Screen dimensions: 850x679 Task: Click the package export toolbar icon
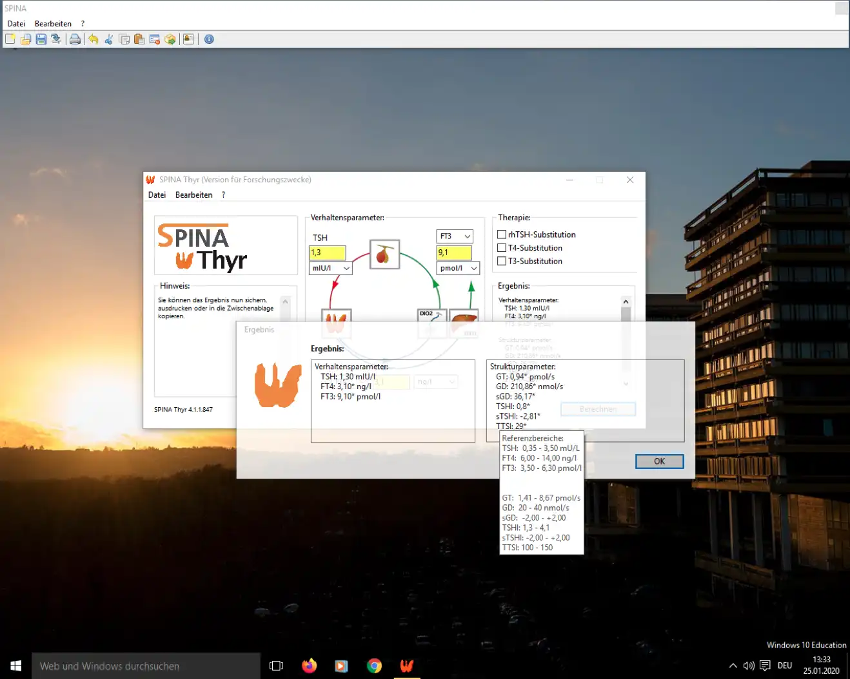170,39
